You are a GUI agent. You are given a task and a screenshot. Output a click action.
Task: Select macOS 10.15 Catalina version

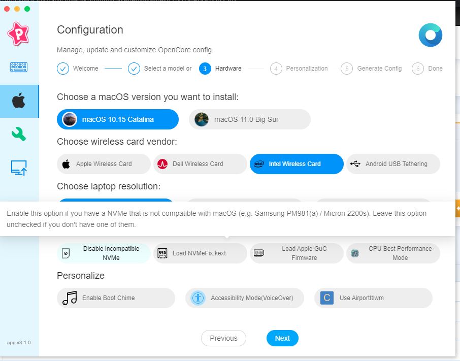pos(118,119)
